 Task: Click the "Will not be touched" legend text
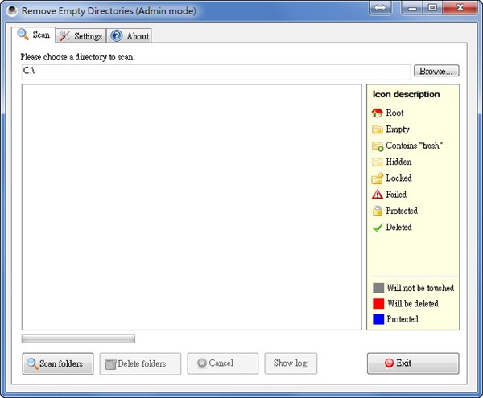420,288
